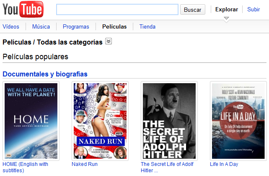Screen dimensions: 269x176
Task: Open Documentales y biografías category link
Action: click(x=45, y=74)
